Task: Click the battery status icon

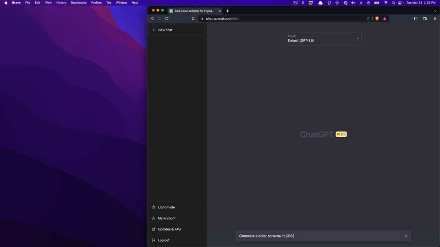Action: click(377, 3)
